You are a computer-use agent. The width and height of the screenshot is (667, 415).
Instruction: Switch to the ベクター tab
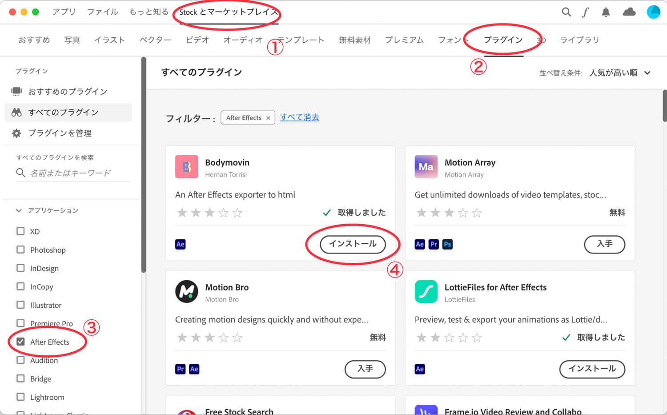point(155,40)
